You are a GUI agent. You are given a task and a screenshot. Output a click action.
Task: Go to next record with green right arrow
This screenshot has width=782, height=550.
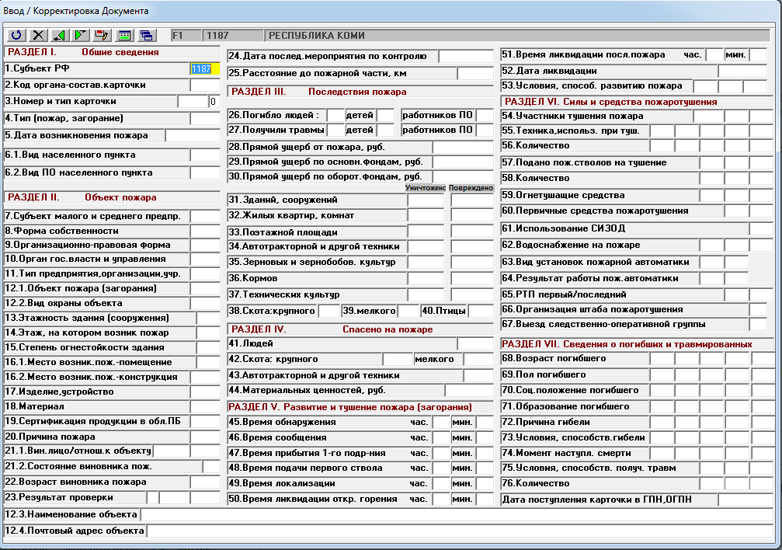[80, 35]
